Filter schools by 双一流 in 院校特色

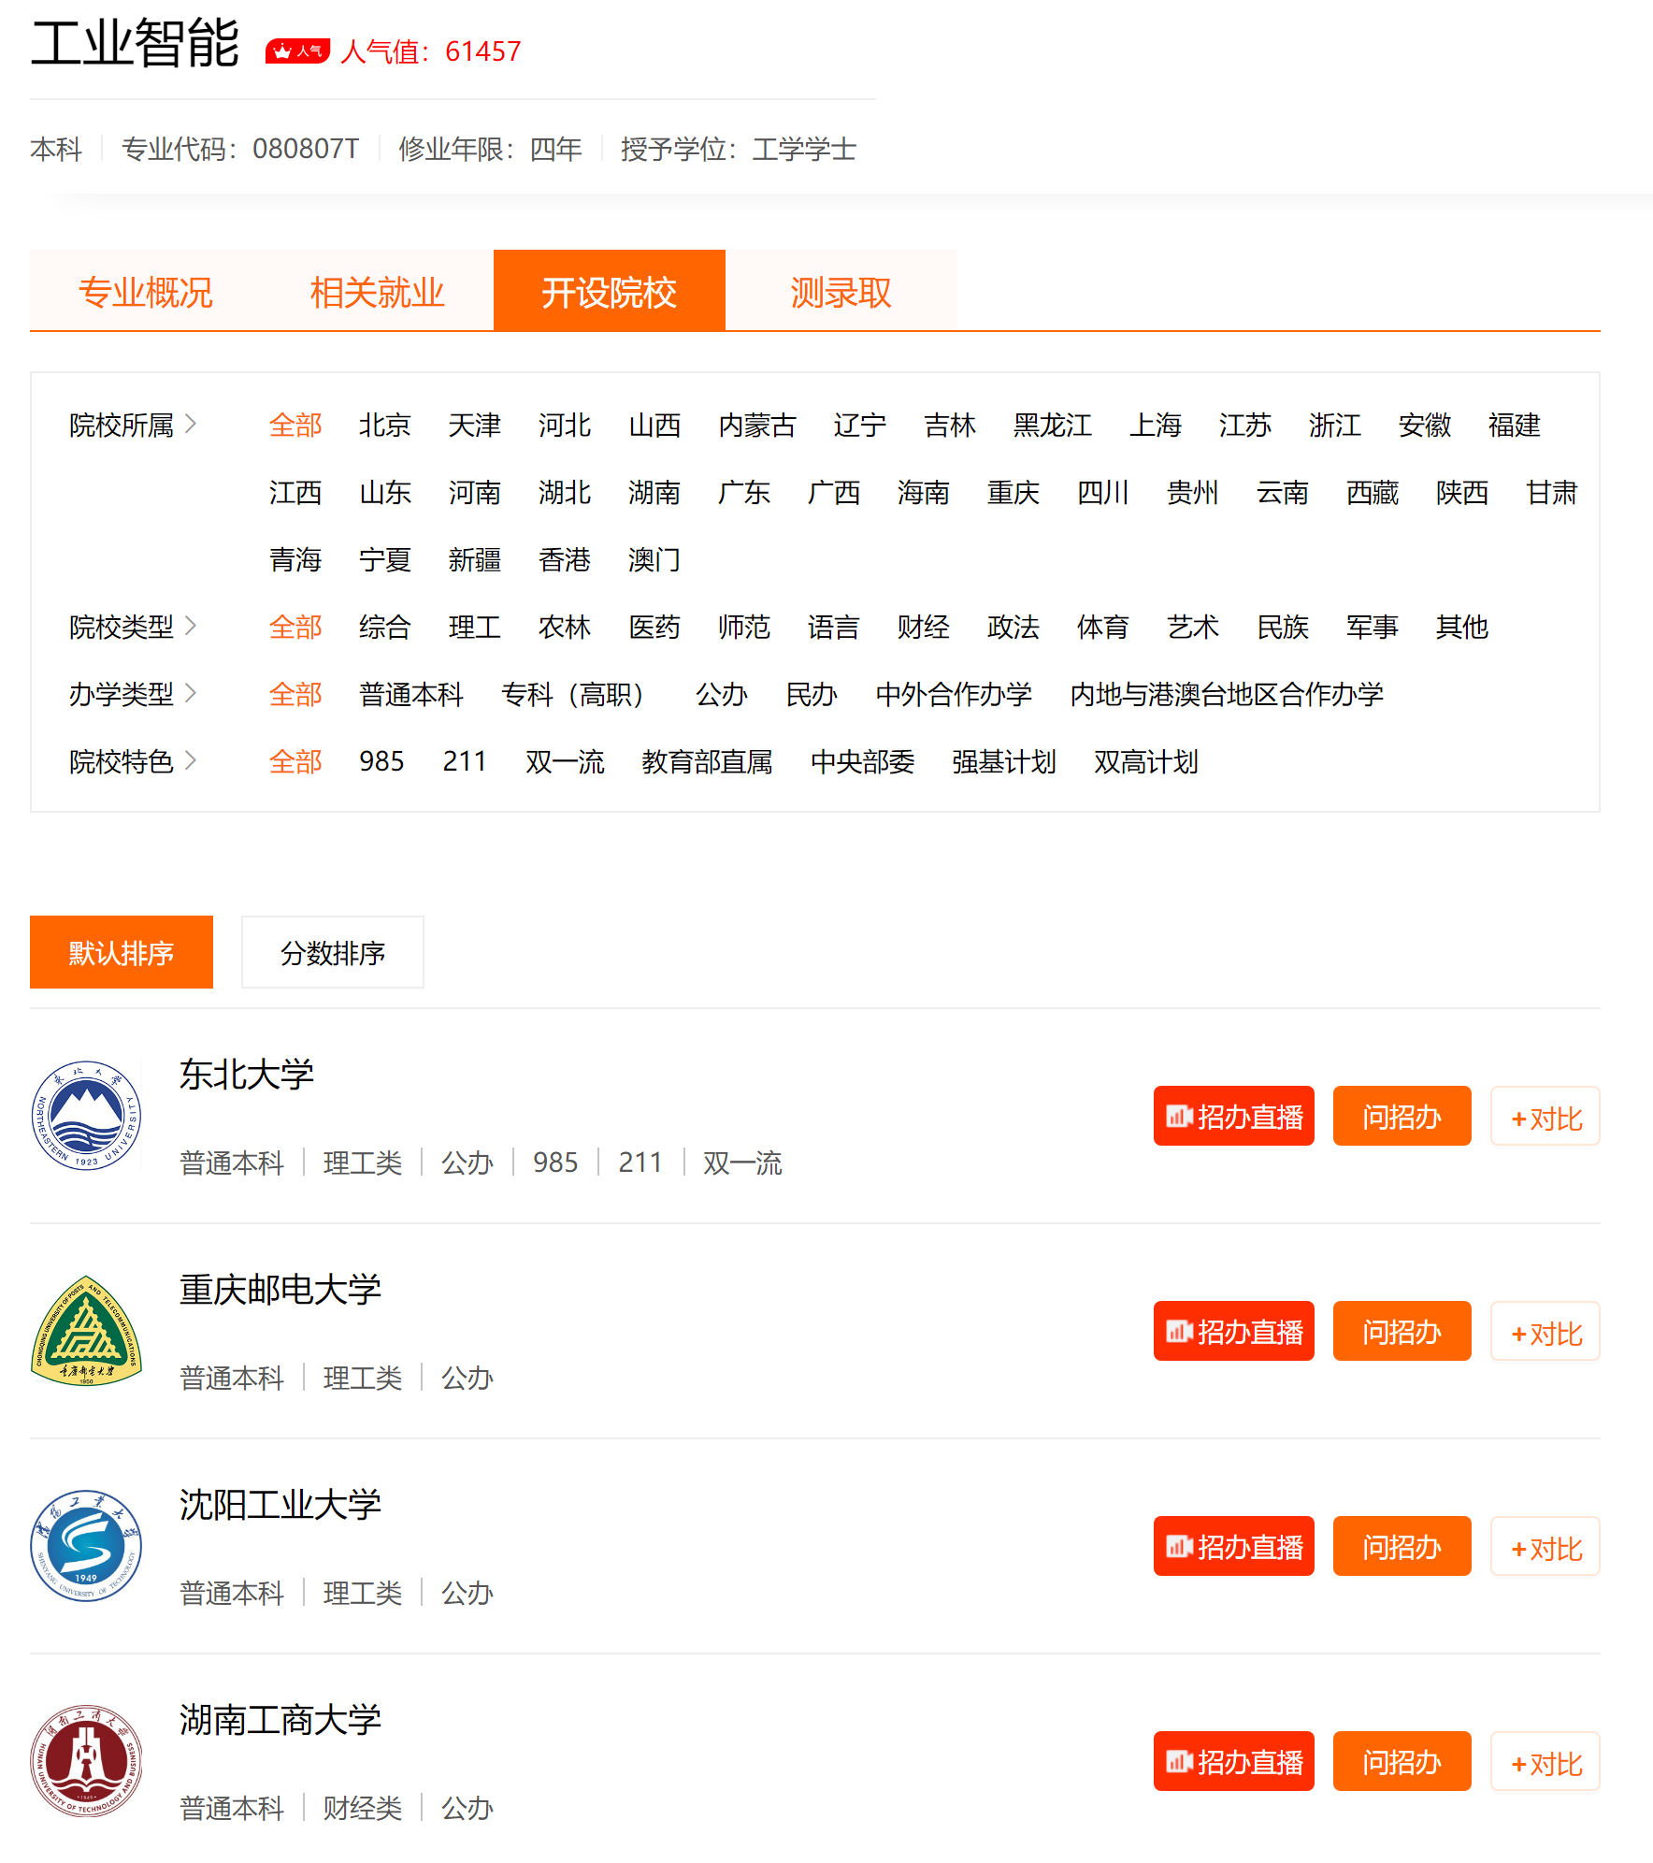click(x=565, y=761)
